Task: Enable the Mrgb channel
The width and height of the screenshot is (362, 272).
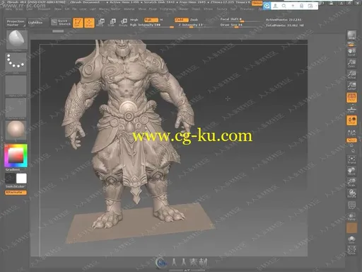Action: click(134, 20)
